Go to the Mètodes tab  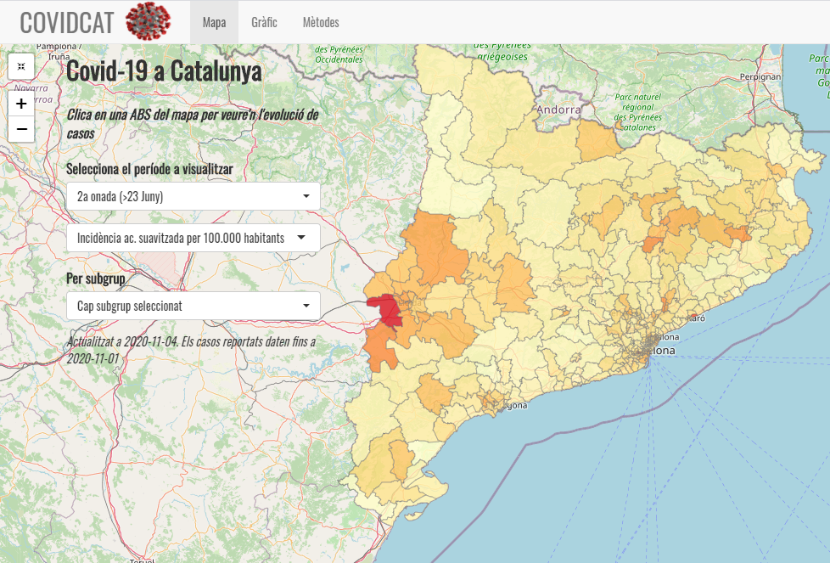coord(321,22)
